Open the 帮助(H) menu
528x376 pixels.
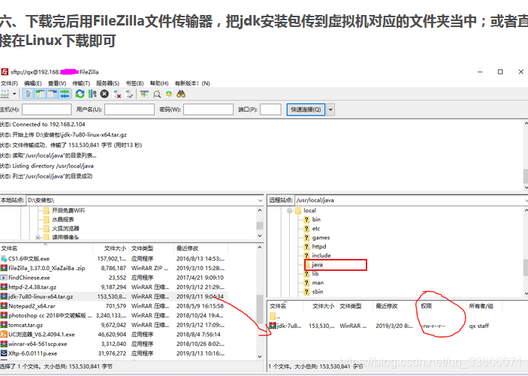coord(159,83)
